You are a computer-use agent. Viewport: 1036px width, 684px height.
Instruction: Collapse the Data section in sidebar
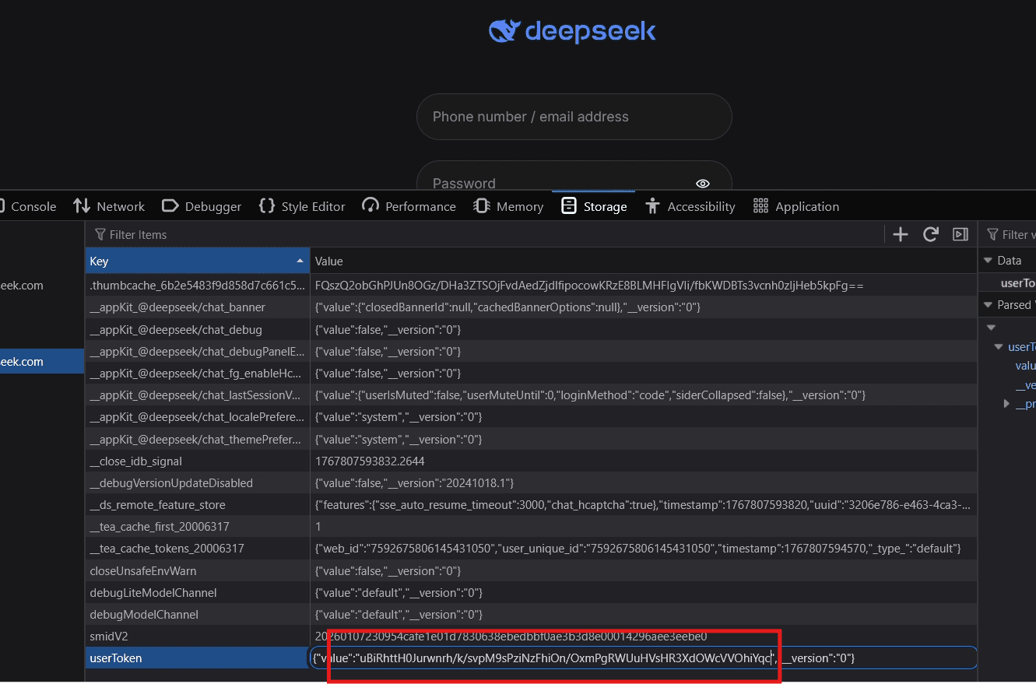pos(989,260)
